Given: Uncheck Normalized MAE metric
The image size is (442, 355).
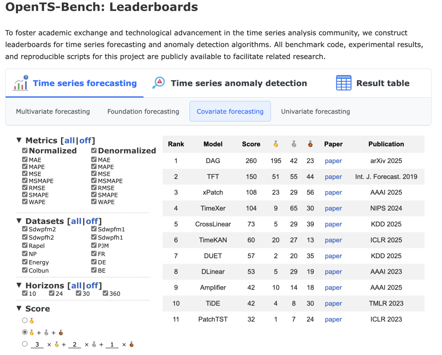Looking at the screenshot, I should point(25,159).
